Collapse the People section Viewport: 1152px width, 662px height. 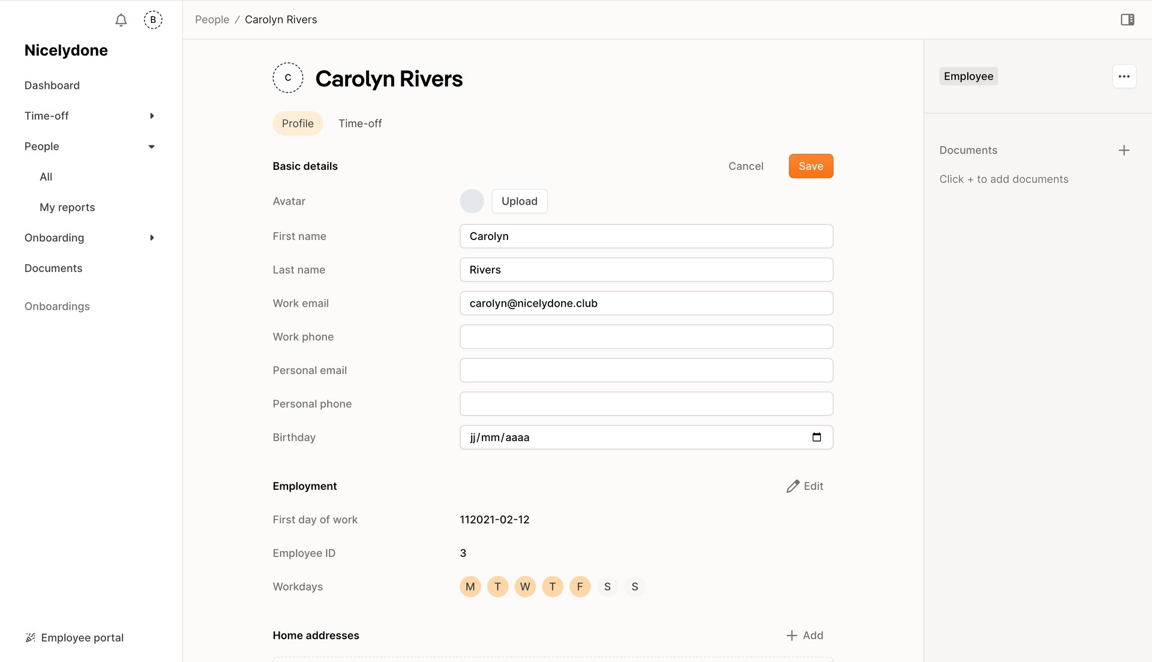click(x=151, y=146)
